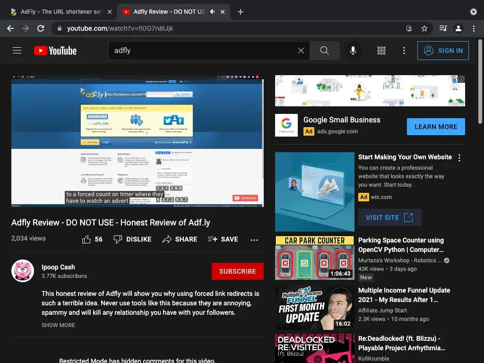Click the Google Small Business ad logo

click(286, 125)
